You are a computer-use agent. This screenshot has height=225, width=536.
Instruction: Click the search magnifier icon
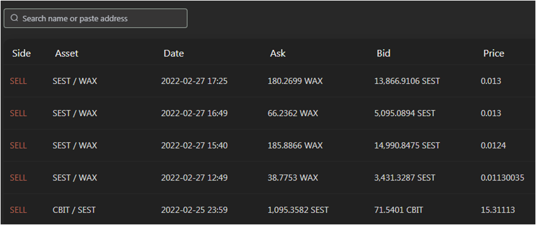(x=14, y=18)
